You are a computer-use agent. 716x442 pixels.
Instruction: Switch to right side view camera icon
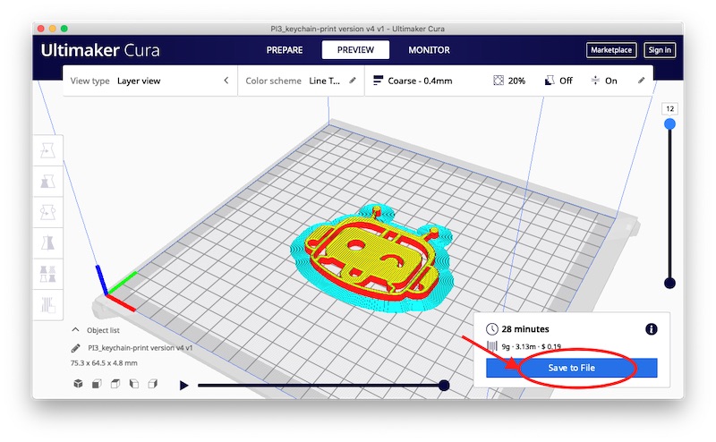click(x=153, y=384)
